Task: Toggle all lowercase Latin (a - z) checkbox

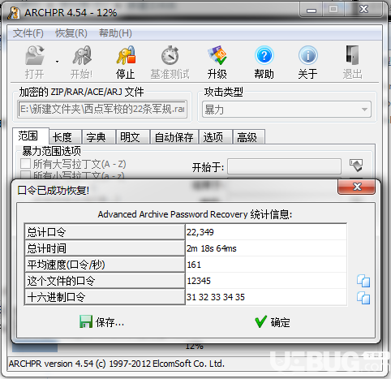Action: pos(25,174)
